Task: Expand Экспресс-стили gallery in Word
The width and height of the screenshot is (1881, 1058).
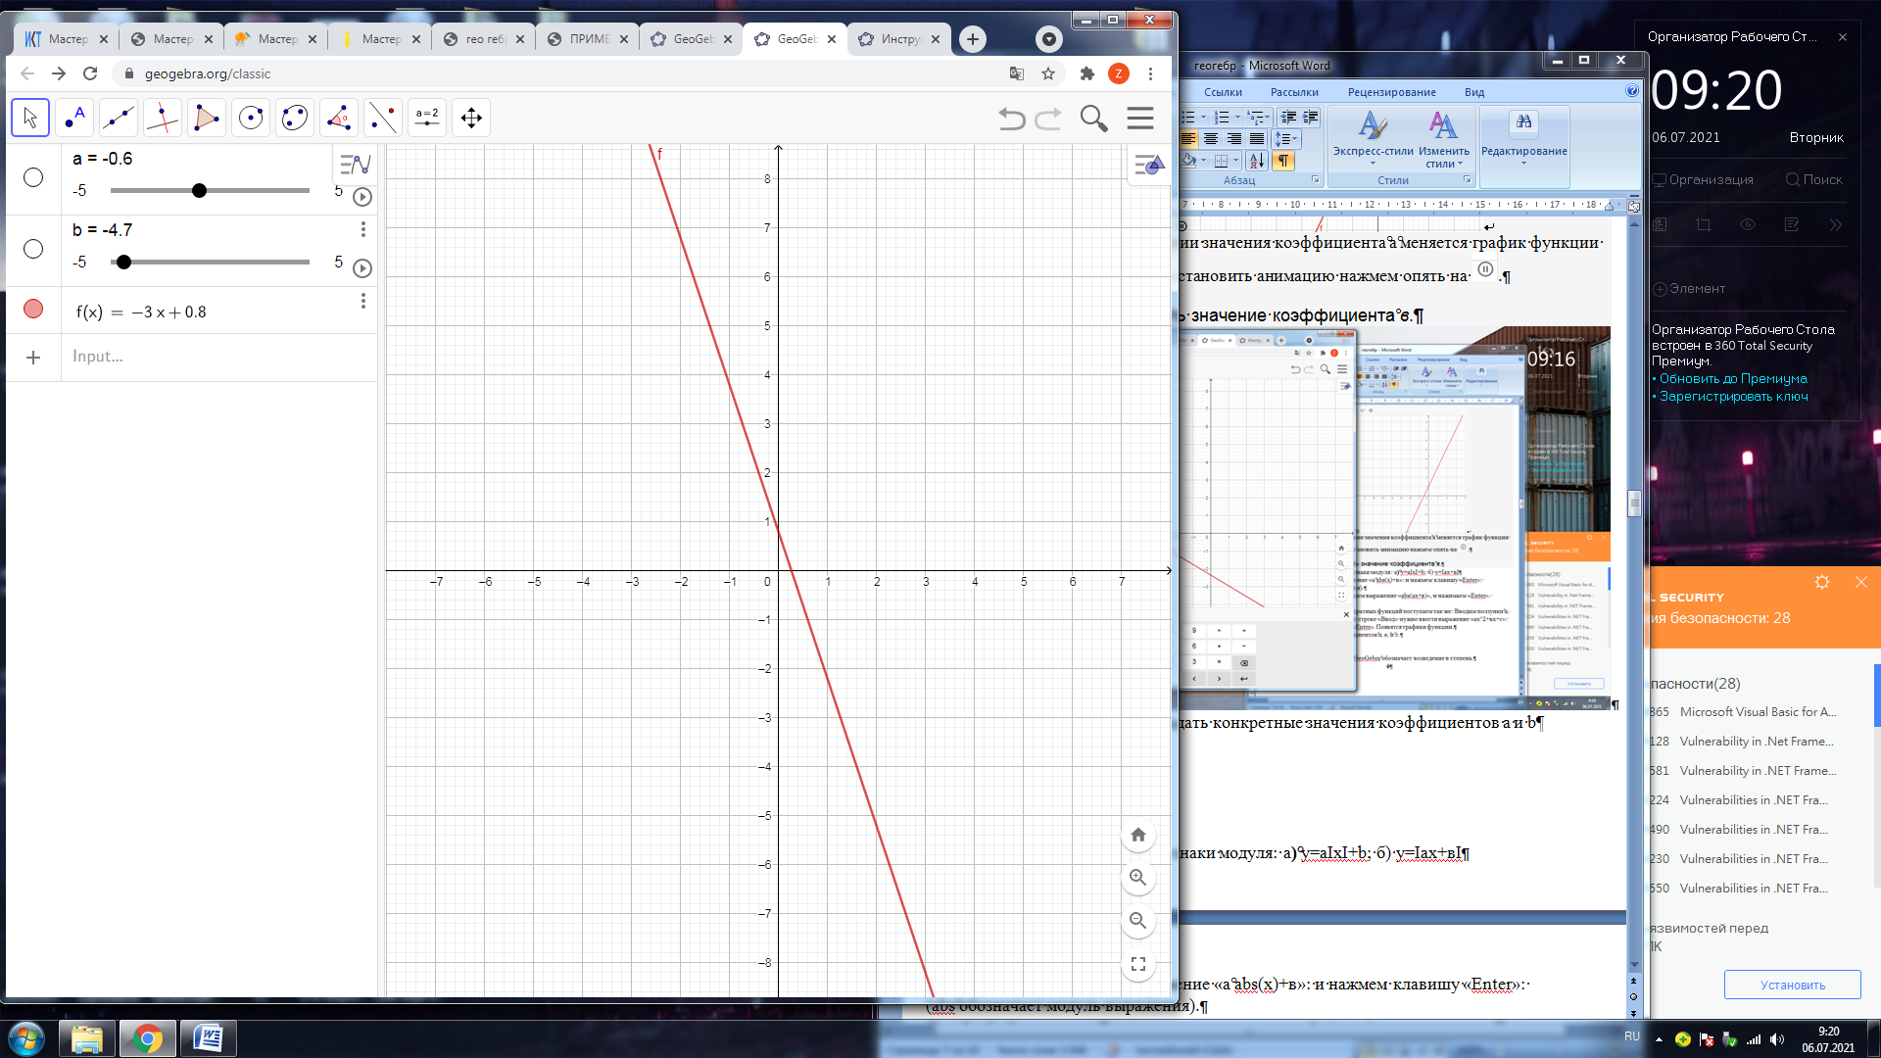Action: [1373, 138]
